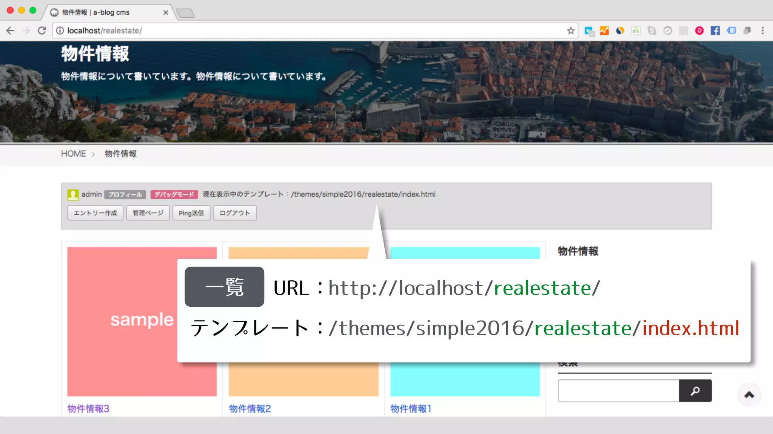Image resolution: width=773 pixels, height=434 pixels.
Task: Click the エントリー作成 button
Action: [x=95, y=213]
